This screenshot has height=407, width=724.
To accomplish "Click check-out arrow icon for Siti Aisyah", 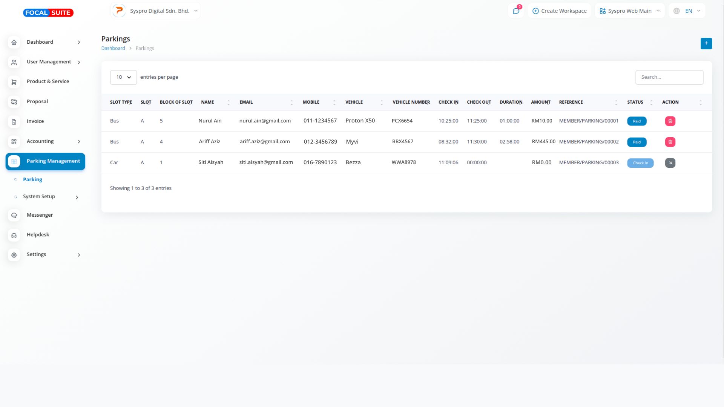I will tap(670, 163).
